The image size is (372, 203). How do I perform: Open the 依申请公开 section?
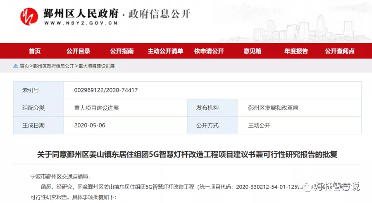209,51
